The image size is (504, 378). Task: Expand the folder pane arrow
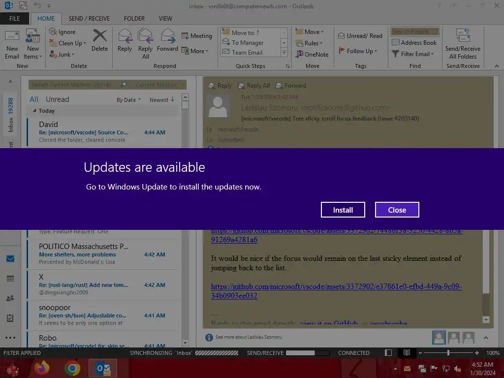tap(10, 81)
